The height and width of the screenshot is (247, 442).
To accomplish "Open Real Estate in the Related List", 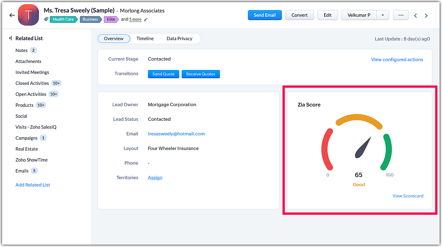I will tap(27, 149).
